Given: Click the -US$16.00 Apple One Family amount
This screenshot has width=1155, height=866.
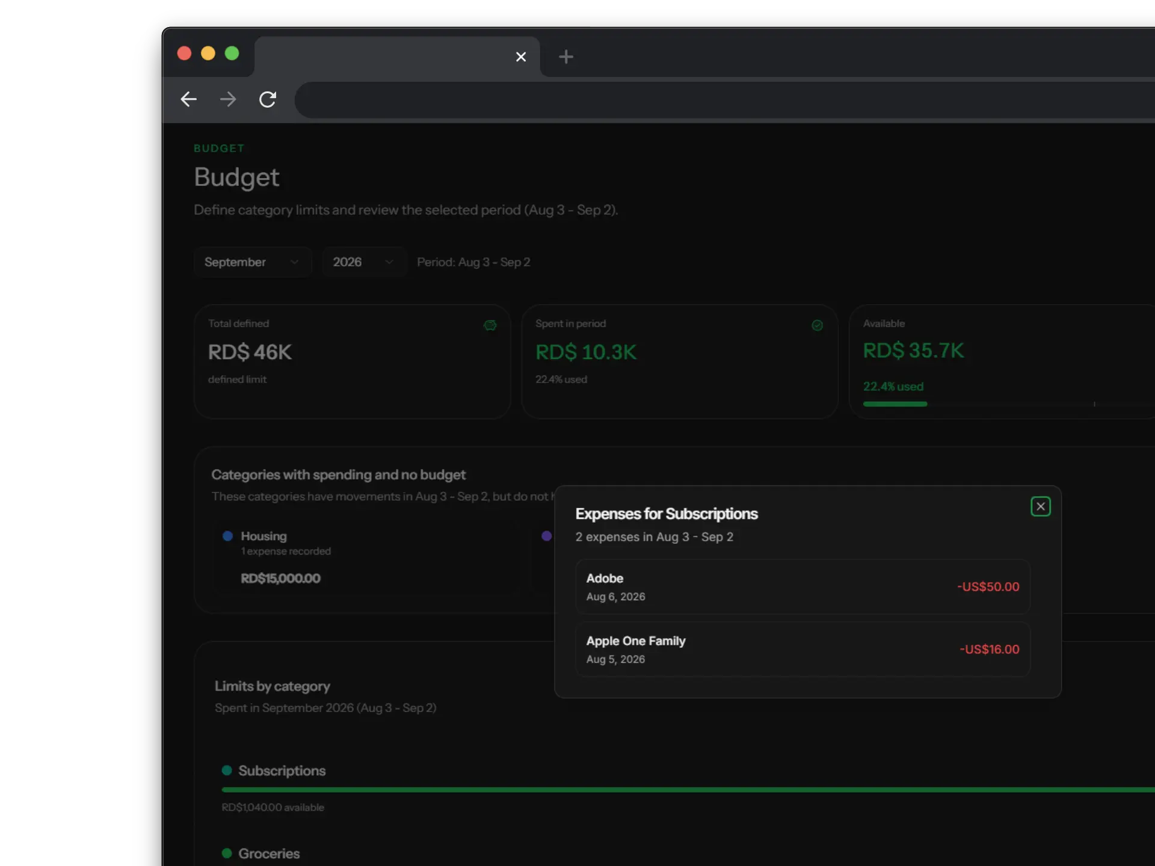Looking at the screenshot, I should (x=990, y=649).
